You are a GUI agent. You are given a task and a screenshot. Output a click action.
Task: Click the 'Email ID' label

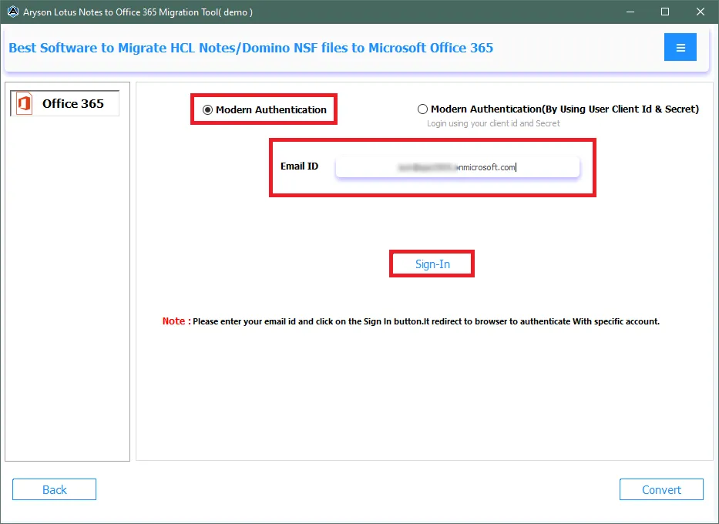point(300,166)
